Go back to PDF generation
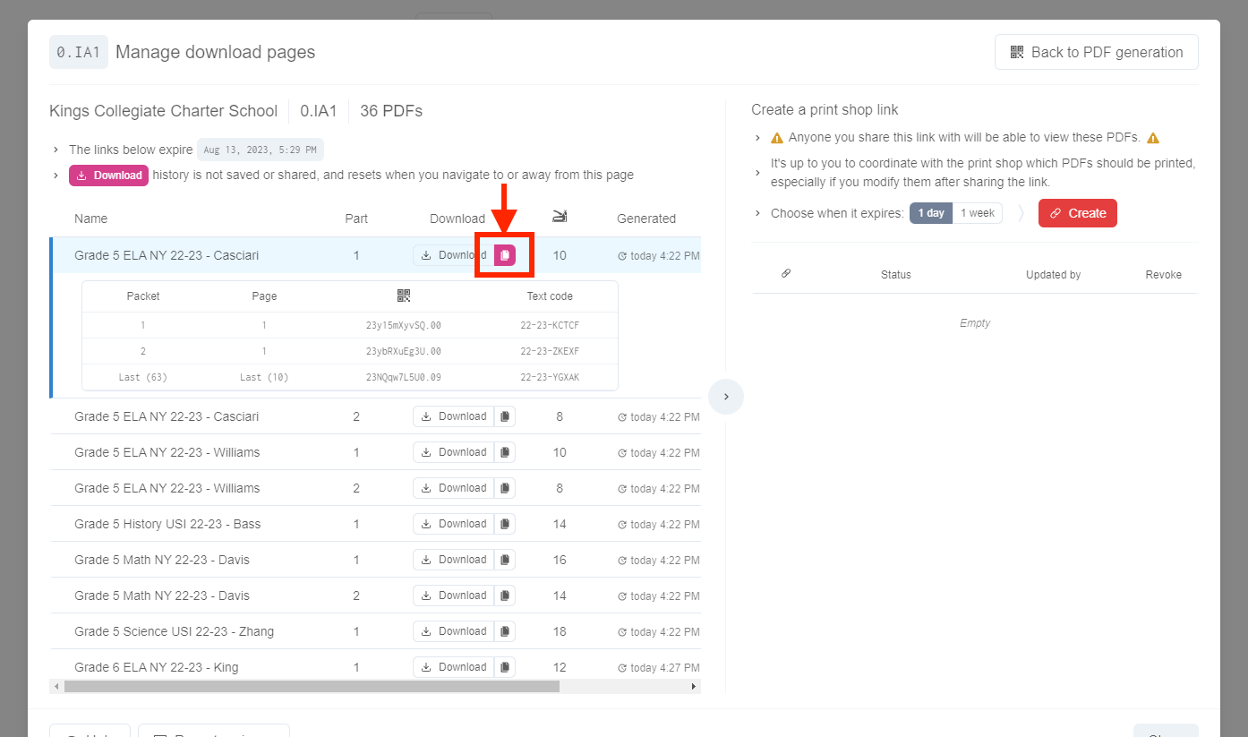Screen dimensions: 1248x737 [x=1096, y=52]
